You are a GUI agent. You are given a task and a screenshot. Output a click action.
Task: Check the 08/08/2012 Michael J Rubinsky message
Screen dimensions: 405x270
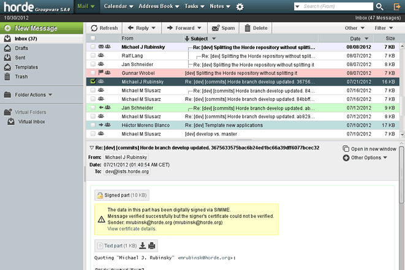(x=93, y=47)
